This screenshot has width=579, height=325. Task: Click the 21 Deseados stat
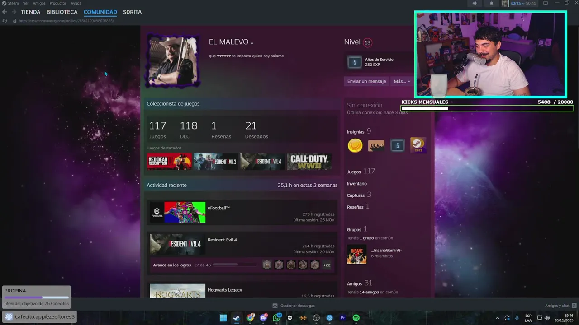pos(256,130)
